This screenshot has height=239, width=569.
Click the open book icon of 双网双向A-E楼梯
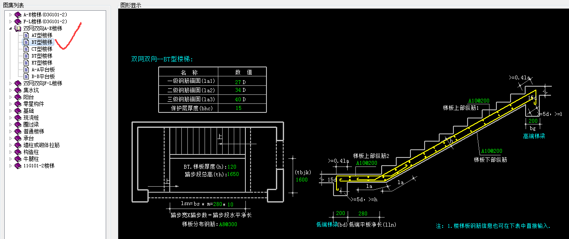pyautogui.click(x=18, y=28)
